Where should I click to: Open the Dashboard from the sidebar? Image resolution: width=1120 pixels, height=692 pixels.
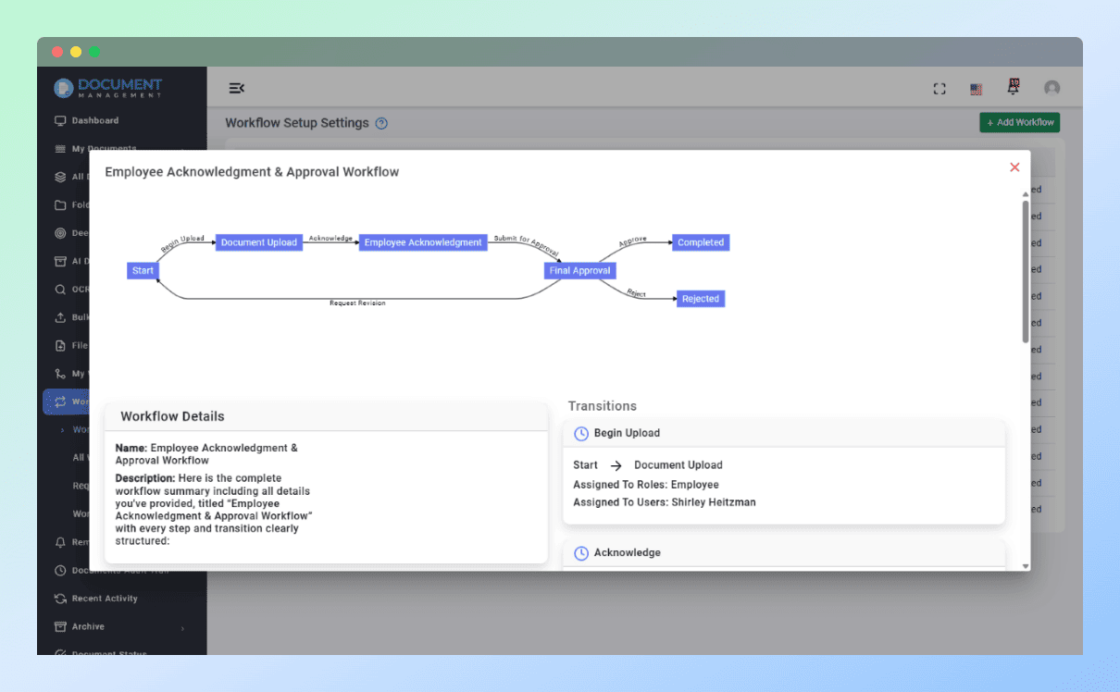click(x=93, y=120)
